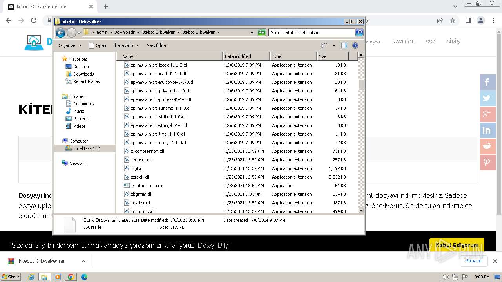Screen dimensions: 502x282
Task: Open the Windows Start menu
Action: (x=11, y=277)
